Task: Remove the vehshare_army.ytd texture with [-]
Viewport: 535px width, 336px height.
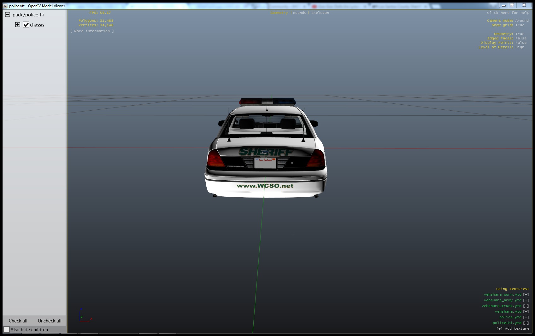Action: (x=526, y=300)
